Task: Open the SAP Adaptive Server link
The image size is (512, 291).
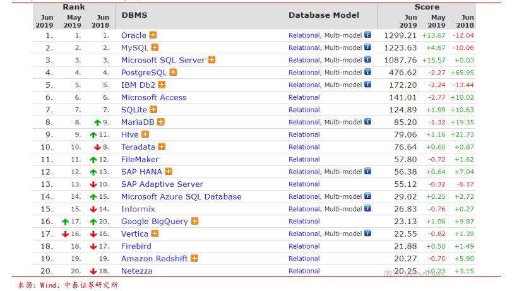Action: coord(162,184)
